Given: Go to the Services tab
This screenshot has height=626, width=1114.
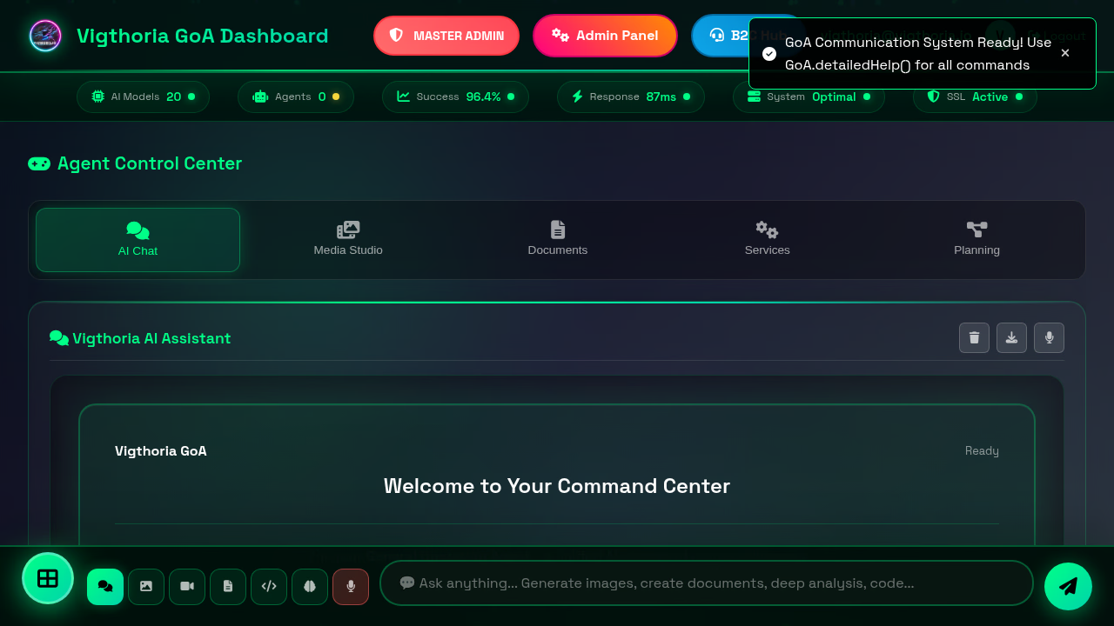Looking at the screenshot, I should pyautogui.click(x=767, y=239).
